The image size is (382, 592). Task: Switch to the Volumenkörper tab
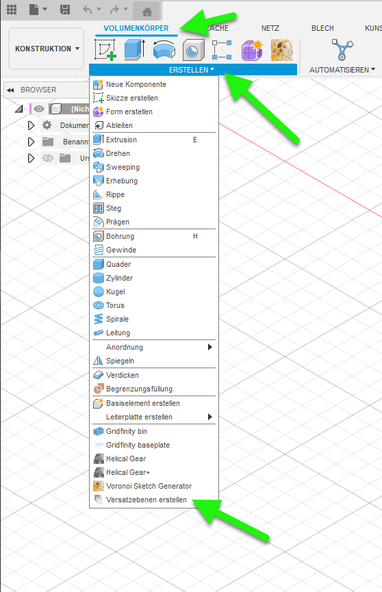tap(136, 28)
